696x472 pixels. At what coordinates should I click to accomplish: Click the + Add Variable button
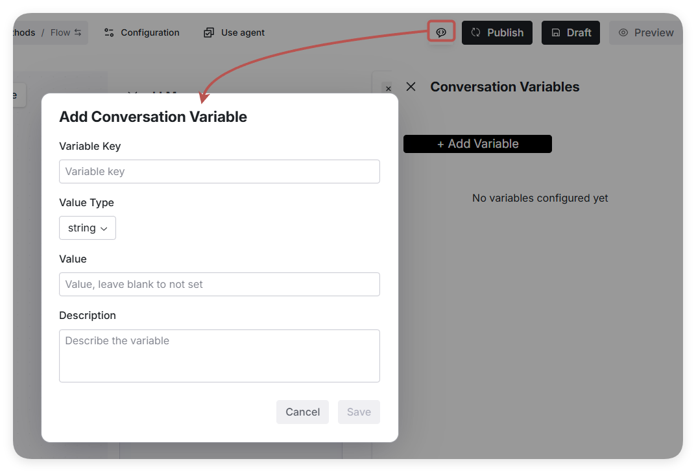[477, 144]
